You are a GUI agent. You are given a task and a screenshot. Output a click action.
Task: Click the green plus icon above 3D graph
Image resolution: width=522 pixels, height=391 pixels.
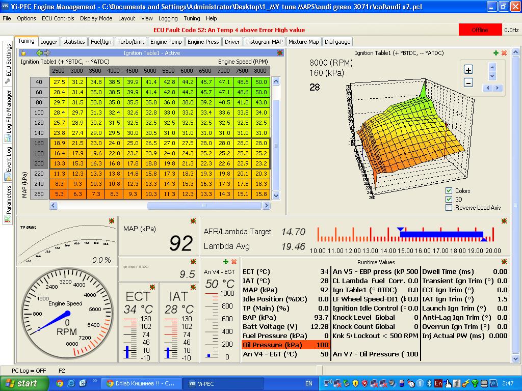[x=496, y=53]
